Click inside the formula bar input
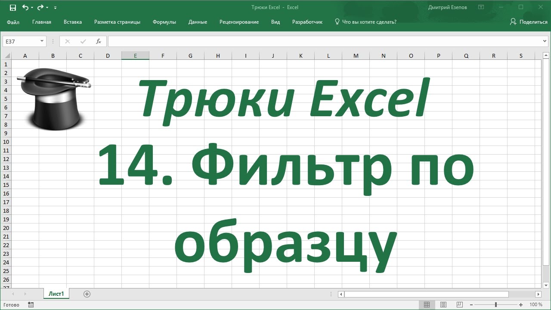This screenshot has height=310, width=551. click(x=325, y=41)
